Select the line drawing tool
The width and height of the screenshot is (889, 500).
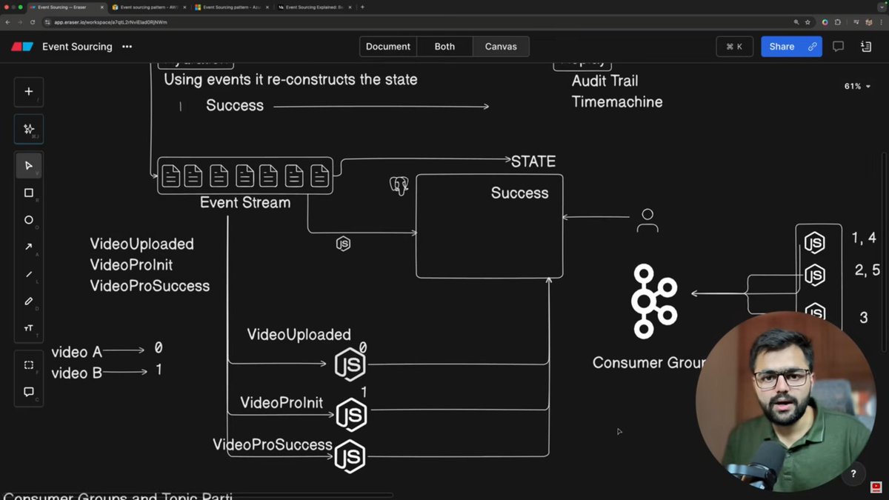click(28, 274)
